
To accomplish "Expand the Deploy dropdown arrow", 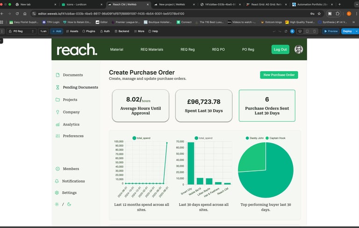I will coord(356,31).
